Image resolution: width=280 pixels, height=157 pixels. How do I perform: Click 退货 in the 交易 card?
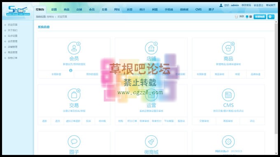coord(58,121)
